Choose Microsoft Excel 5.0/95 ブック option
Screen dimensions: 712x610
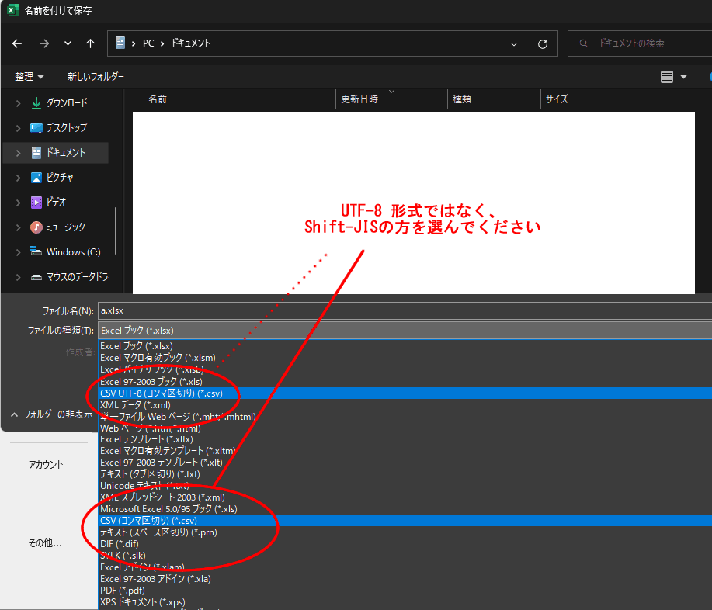coord(405,509)
